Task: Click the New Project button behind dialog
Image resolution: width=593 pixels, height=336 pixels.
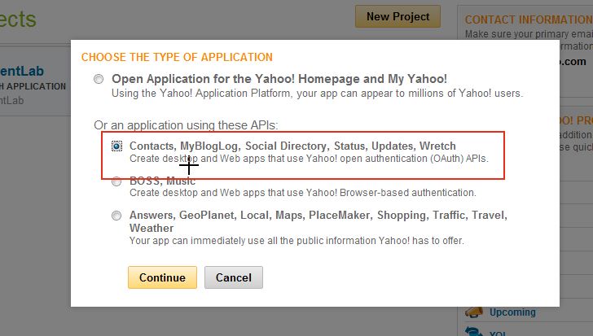Action: click(x=398, y=16)
